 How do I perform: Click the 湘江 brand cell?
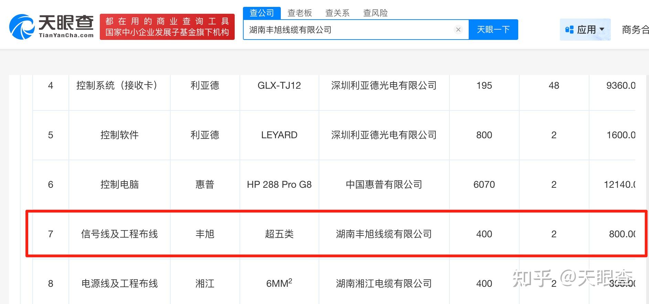coord(205,284)
